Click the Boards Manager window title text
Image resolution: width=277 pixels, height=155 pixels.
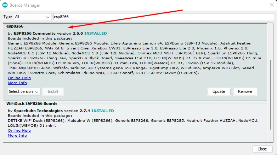(25, 5)
